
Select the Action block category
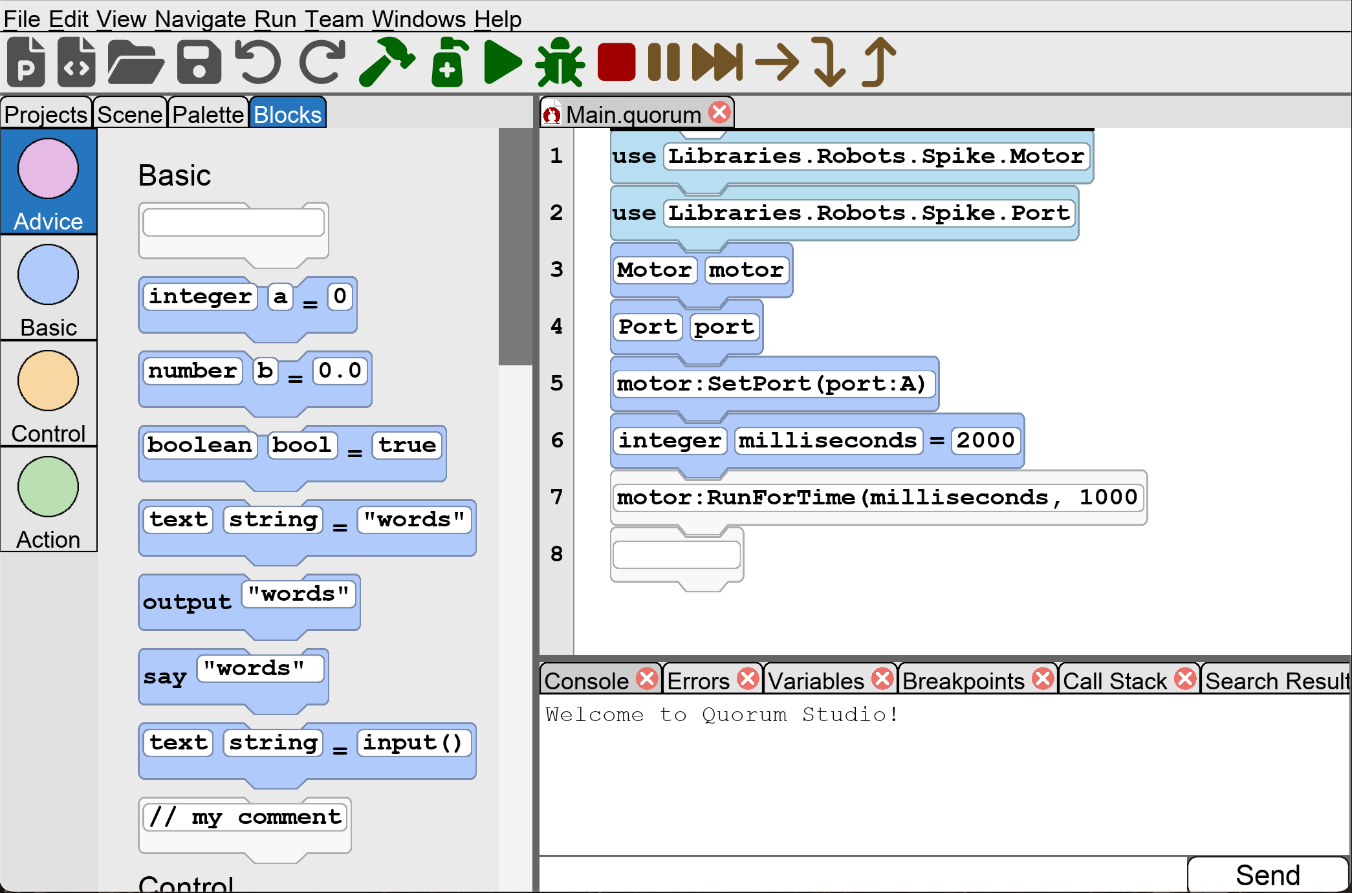49,499
